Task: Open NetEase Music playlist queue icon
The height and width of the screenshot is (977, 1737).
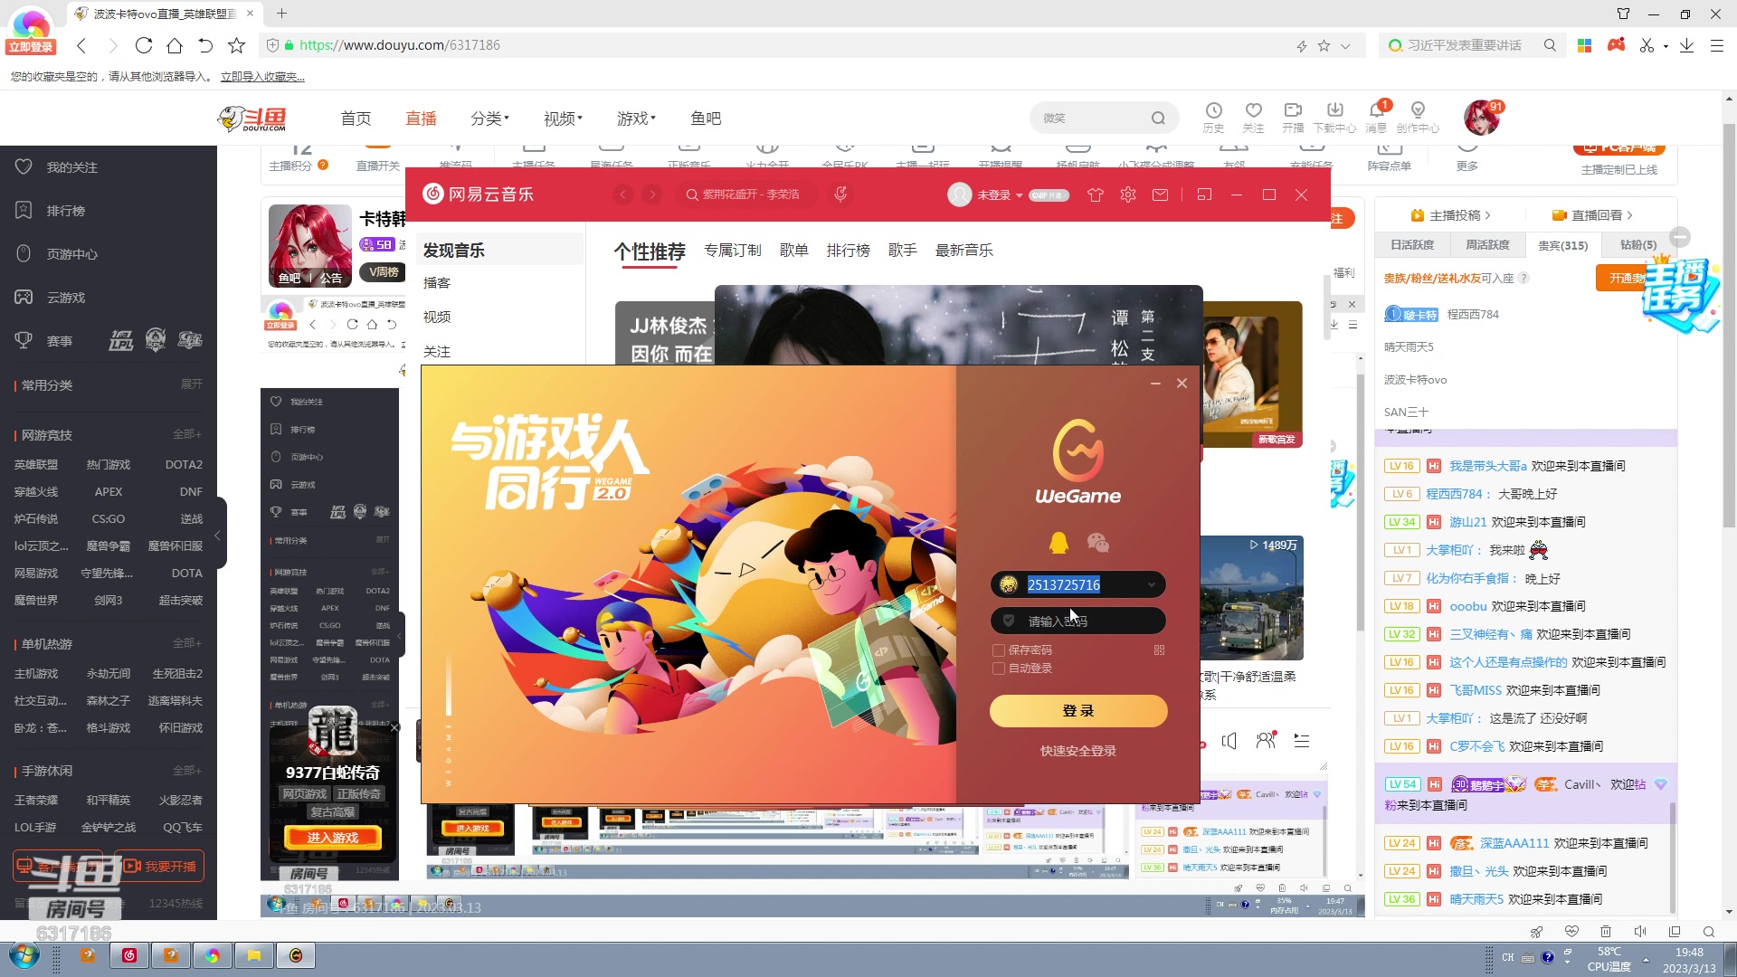Action: [x=1302, y=741]
